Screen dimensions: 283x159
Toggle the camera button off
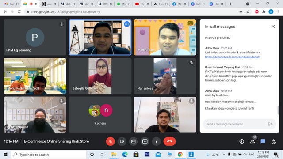(x=122, y=141)
